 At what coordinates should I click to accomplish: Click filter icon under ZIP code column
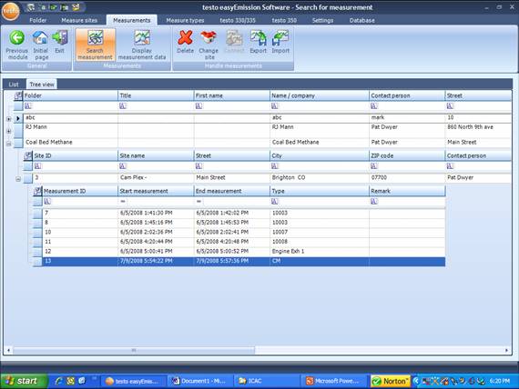pyautogui.click(x=374, y=166)
